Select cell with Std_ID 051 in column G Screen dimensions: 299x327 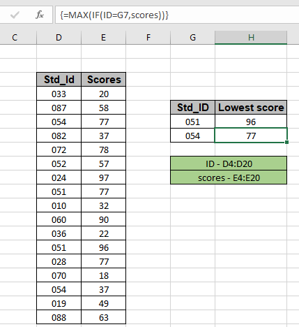[x=192, y=122]
